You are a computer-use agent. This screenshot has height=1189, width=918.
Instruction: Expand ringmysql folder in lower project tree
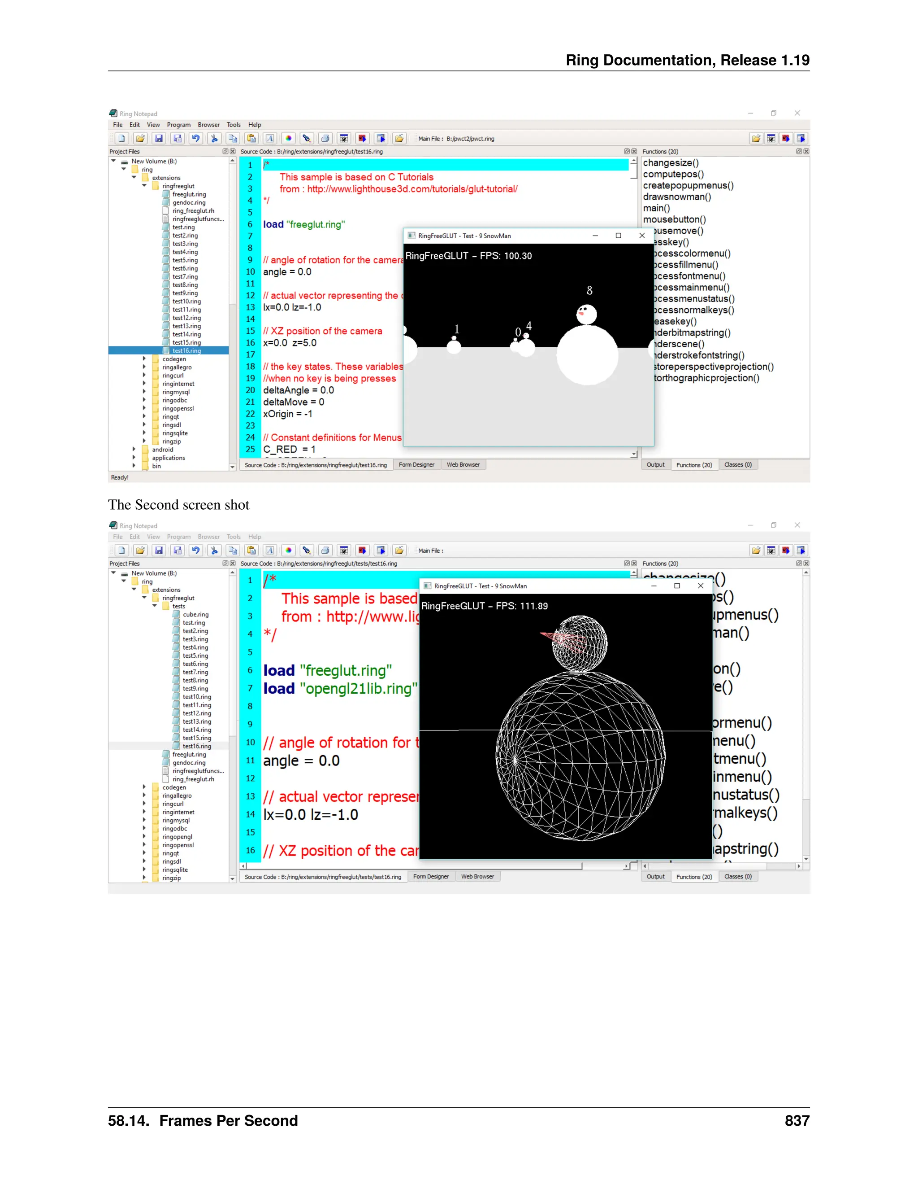click(144, 820)
